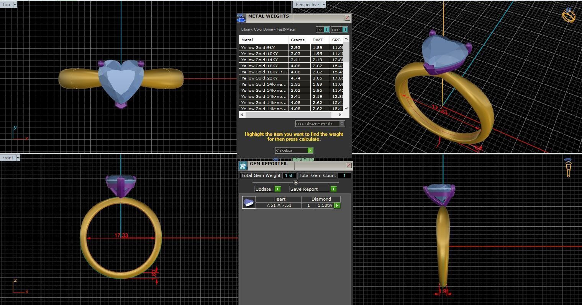Click the Total Gem Weight value 1.50

coord(289,175)
